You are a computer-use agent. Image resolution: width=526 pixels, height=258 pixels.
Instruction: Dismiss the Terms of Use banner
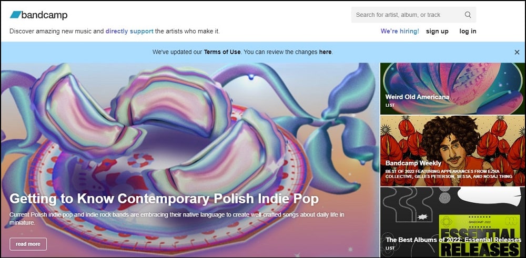(517, 52)
